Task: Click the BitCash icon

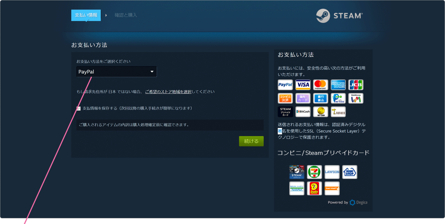Action: click(303, 112)
